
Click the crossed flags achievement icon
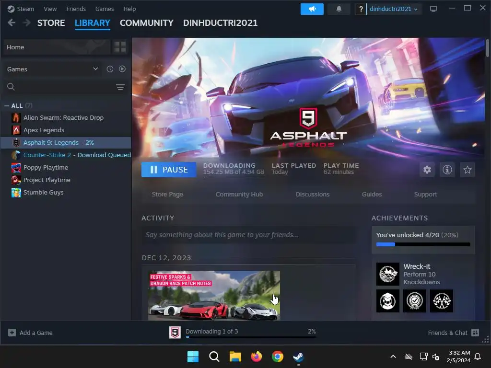442,301
